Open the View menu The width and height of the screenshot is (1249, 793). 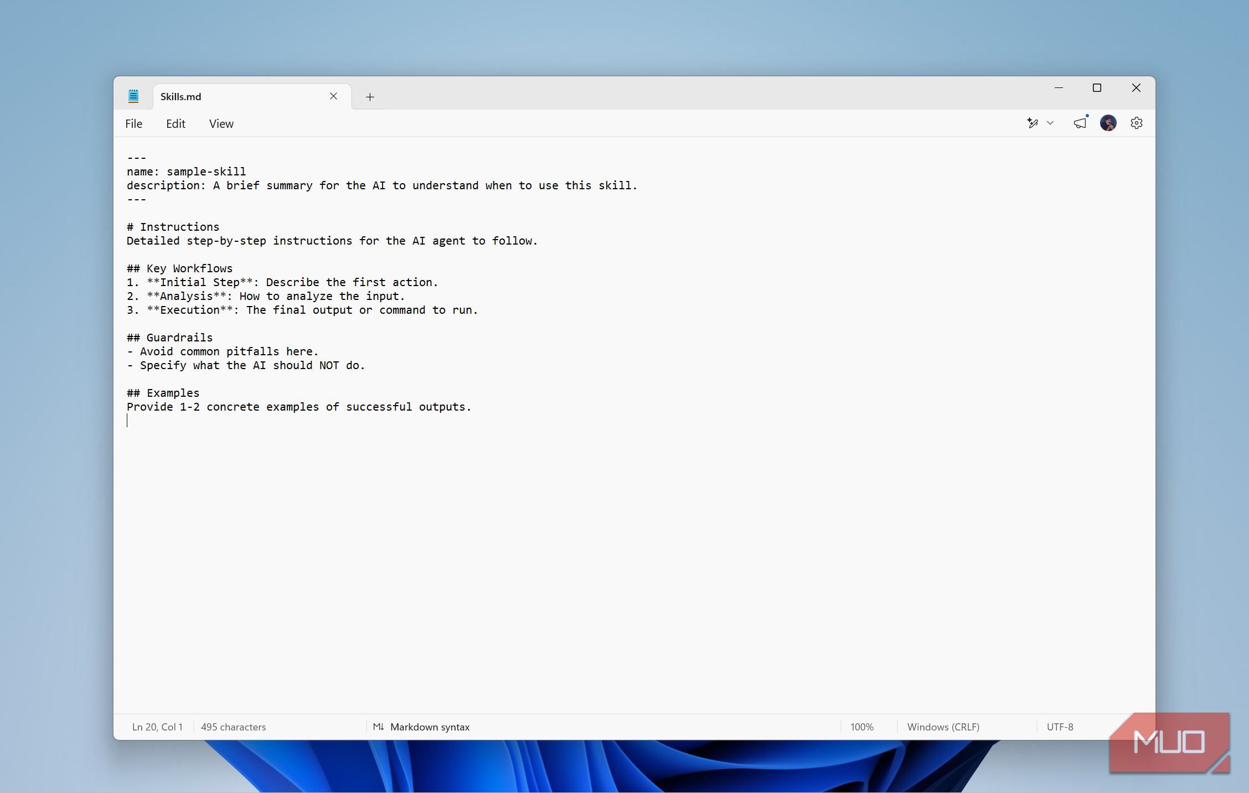tap(221, 123)
